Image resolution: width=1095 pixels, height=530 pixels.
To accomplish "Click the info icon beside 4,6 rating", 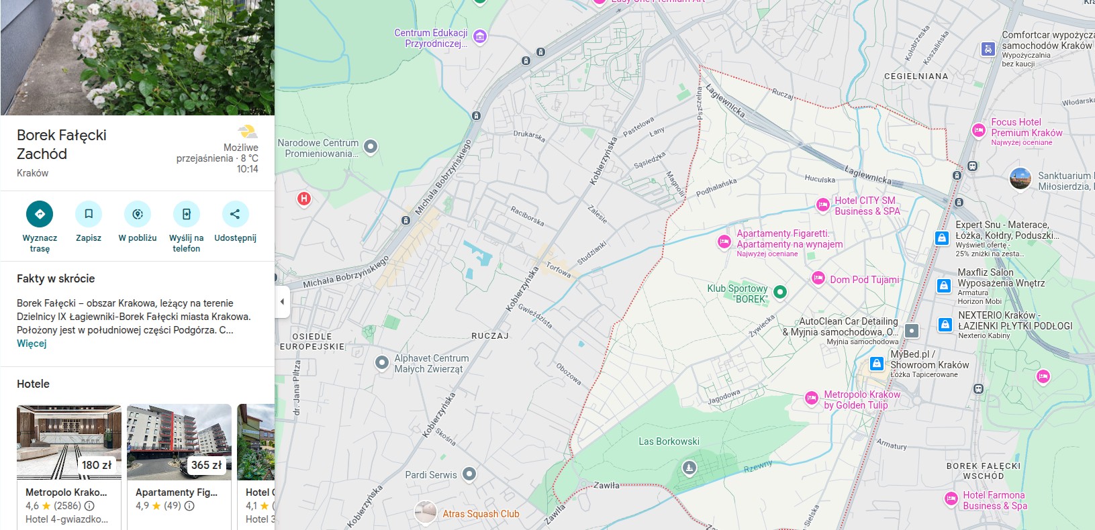I will [x=89, y=506].
